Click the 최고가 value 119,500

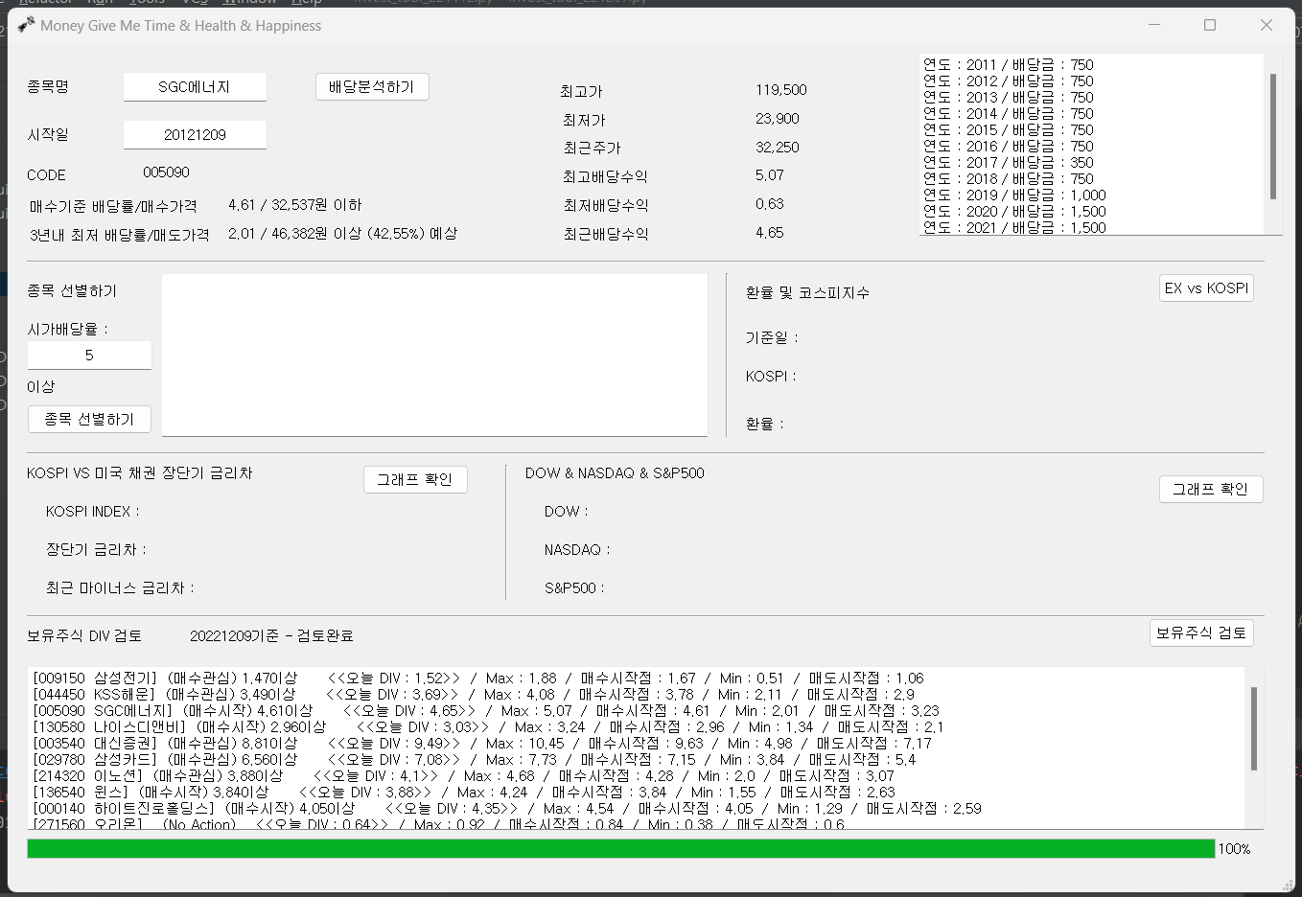(x=781, y=89)
